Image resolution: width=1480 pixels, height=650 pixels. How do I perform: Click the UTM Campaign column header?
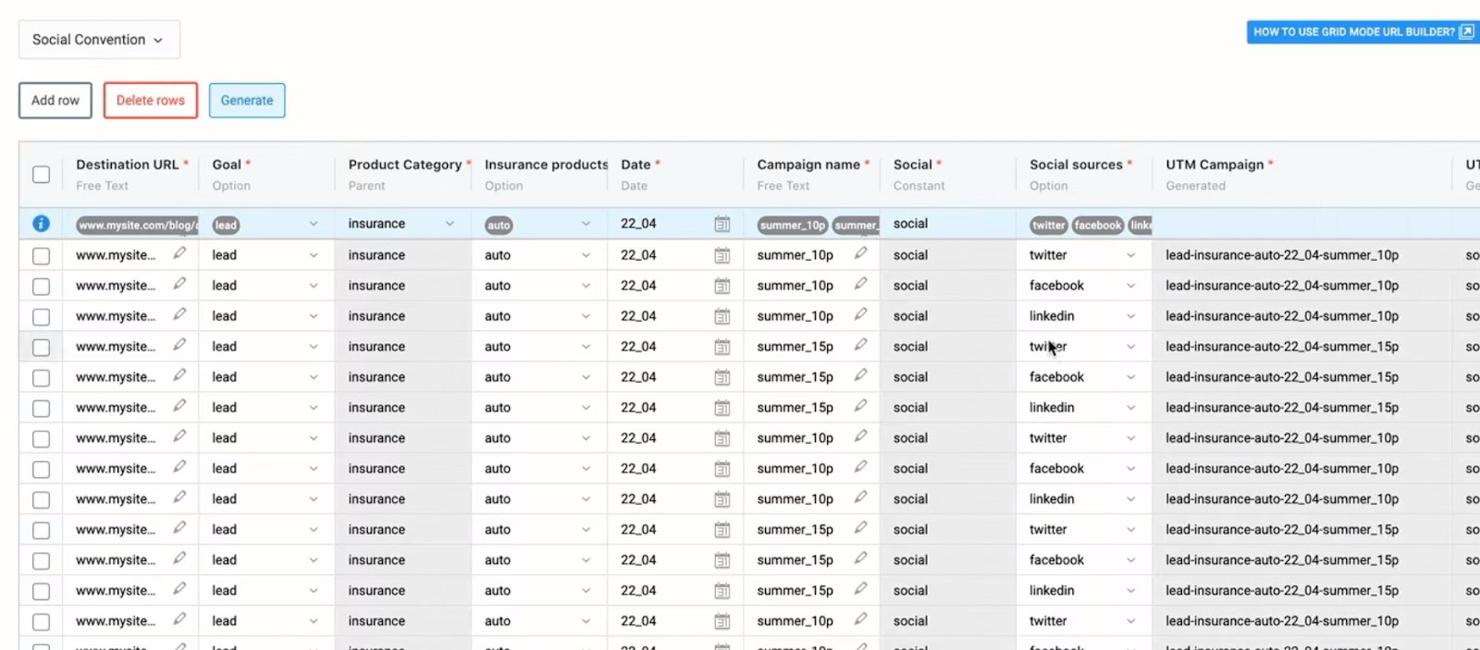pyautogui.click(x=1301, y=174)
